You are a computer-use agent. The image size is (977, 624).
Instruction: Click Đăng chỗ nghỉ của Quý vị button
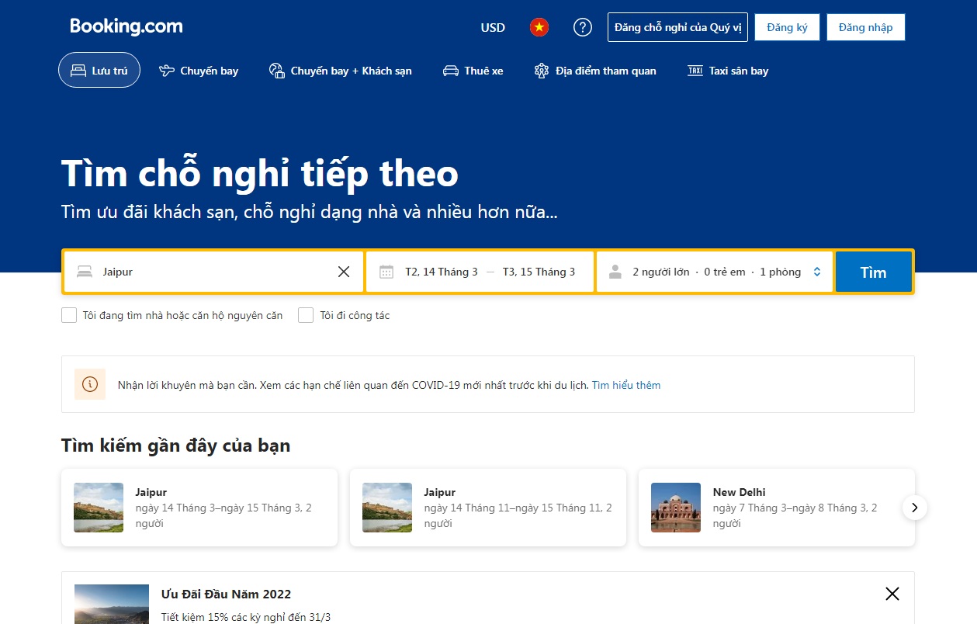677,27
